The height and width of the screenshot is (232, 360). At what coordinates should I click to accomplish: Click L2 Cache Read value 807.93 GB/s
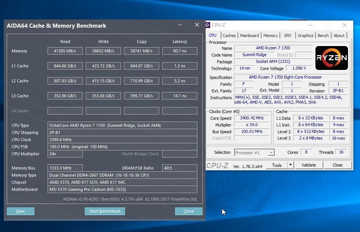tap(65, 81)
